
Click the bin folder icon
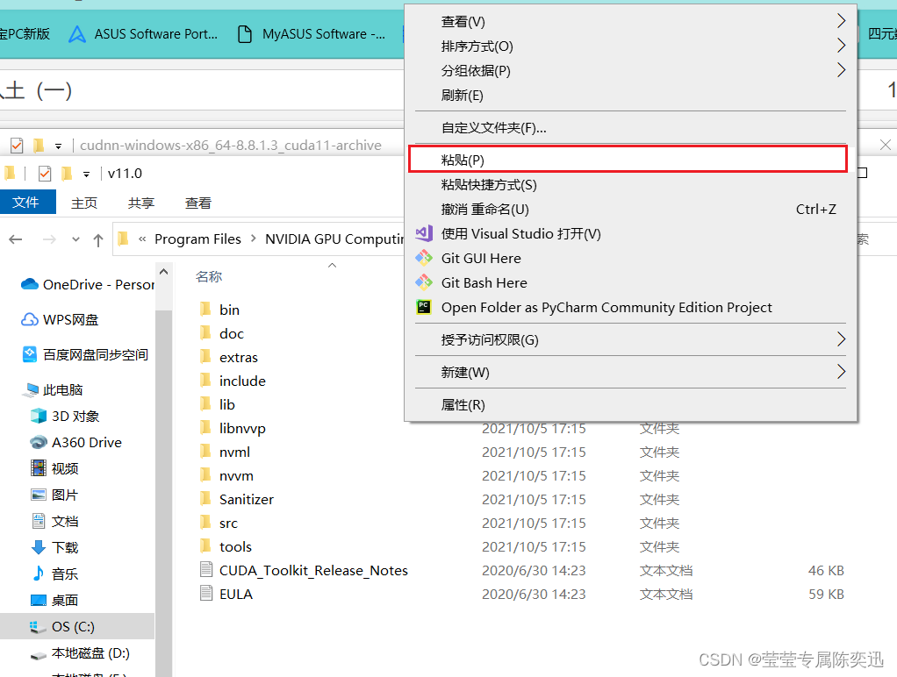206,310
